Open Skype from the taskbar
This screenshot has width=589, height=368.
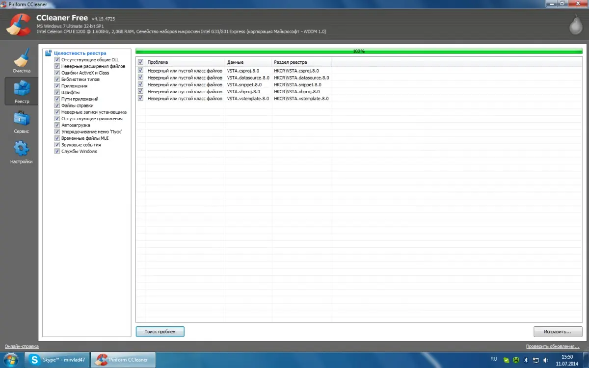pyautogui.click(x=57, y=360)
